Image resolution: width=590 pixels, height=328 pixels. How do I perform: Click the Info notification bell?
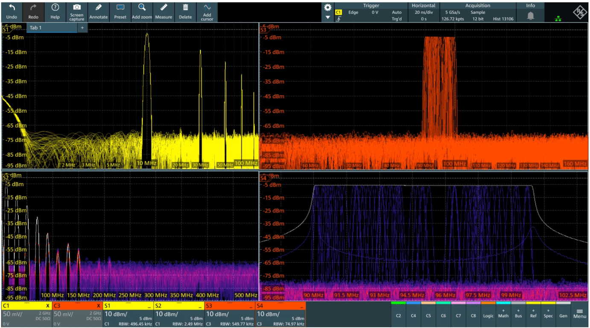(531, 16)
